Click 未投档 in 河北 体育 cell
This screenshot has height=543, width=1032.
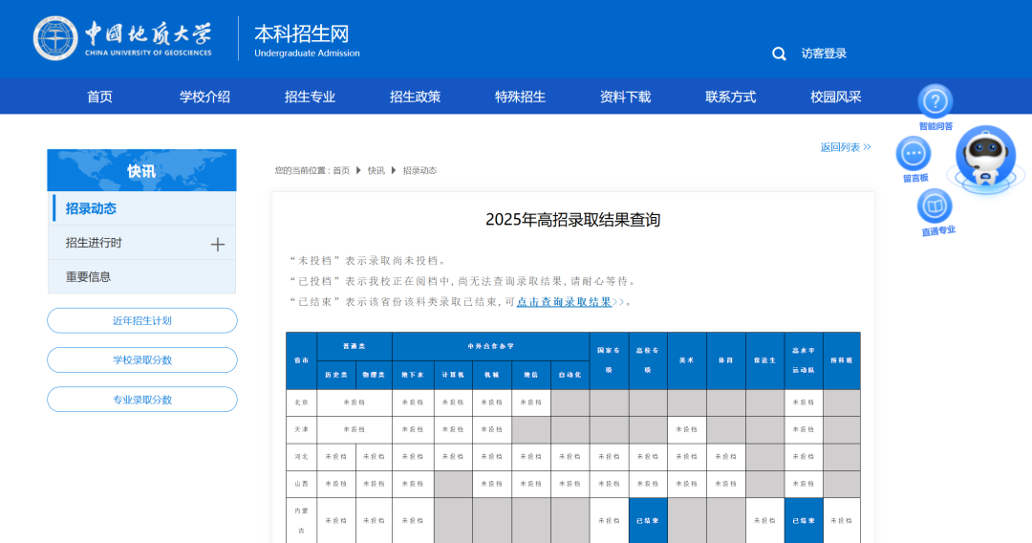point(726,457)
